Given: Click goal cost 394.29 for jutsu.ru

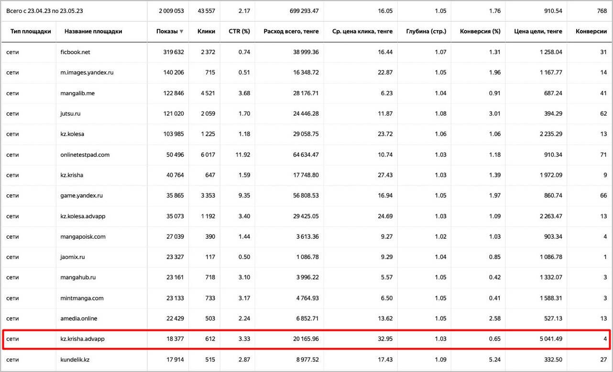Looking at the screenshot, I should [x=553, y=114].
